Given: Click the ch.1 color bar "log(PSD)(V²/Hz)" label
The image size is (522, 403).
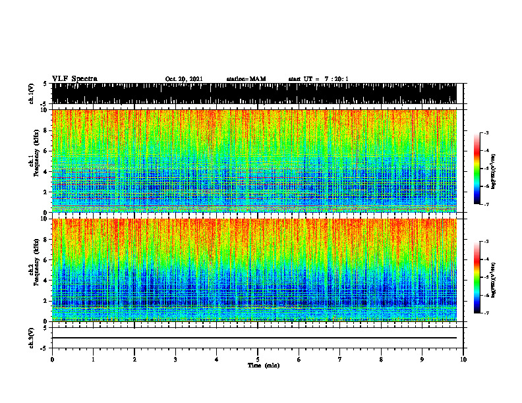Looking at the screenshot, I should pos(494,172).
